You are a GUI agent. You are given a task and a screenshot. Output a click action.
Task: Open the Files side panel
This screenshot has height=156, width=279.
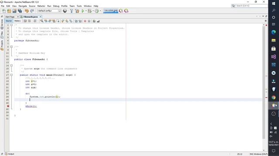coord(2,35)
